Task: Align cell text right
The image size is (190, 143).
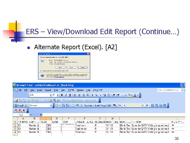Action: click(x=83, y=95)
